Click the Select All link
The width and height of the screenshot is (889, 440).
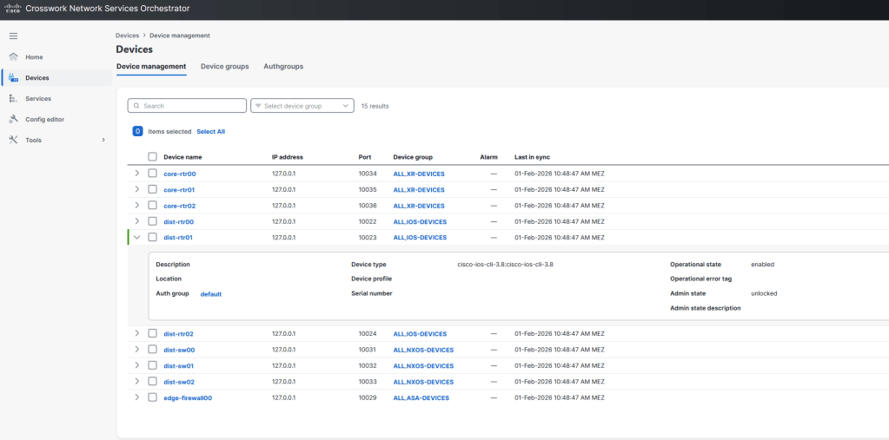pos(210,132)
